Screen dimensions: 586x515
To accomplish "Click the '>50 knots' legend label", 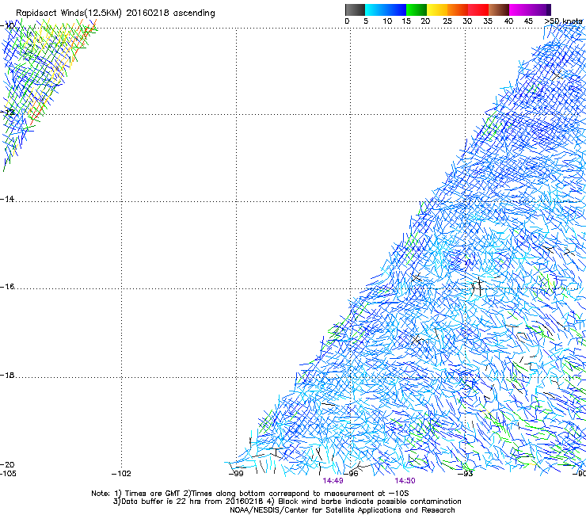I will (x=563, y=21).
